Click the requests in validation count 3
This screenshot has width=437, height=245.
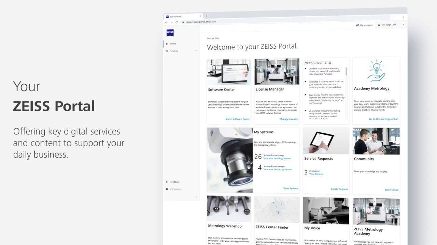click(306, 173)
